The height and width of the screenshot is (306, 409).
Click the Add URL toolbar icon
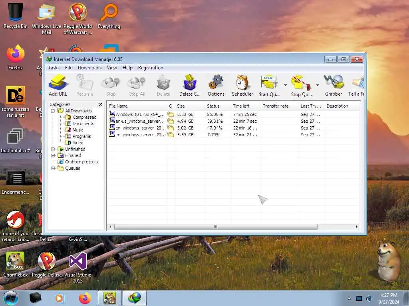58,85
